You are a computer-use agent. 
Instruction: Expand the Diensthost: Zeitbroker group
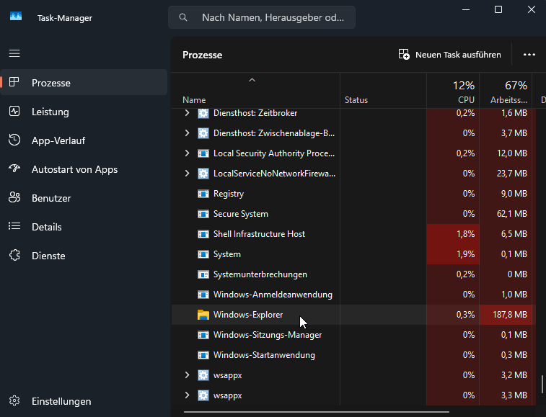coord(187,113)
